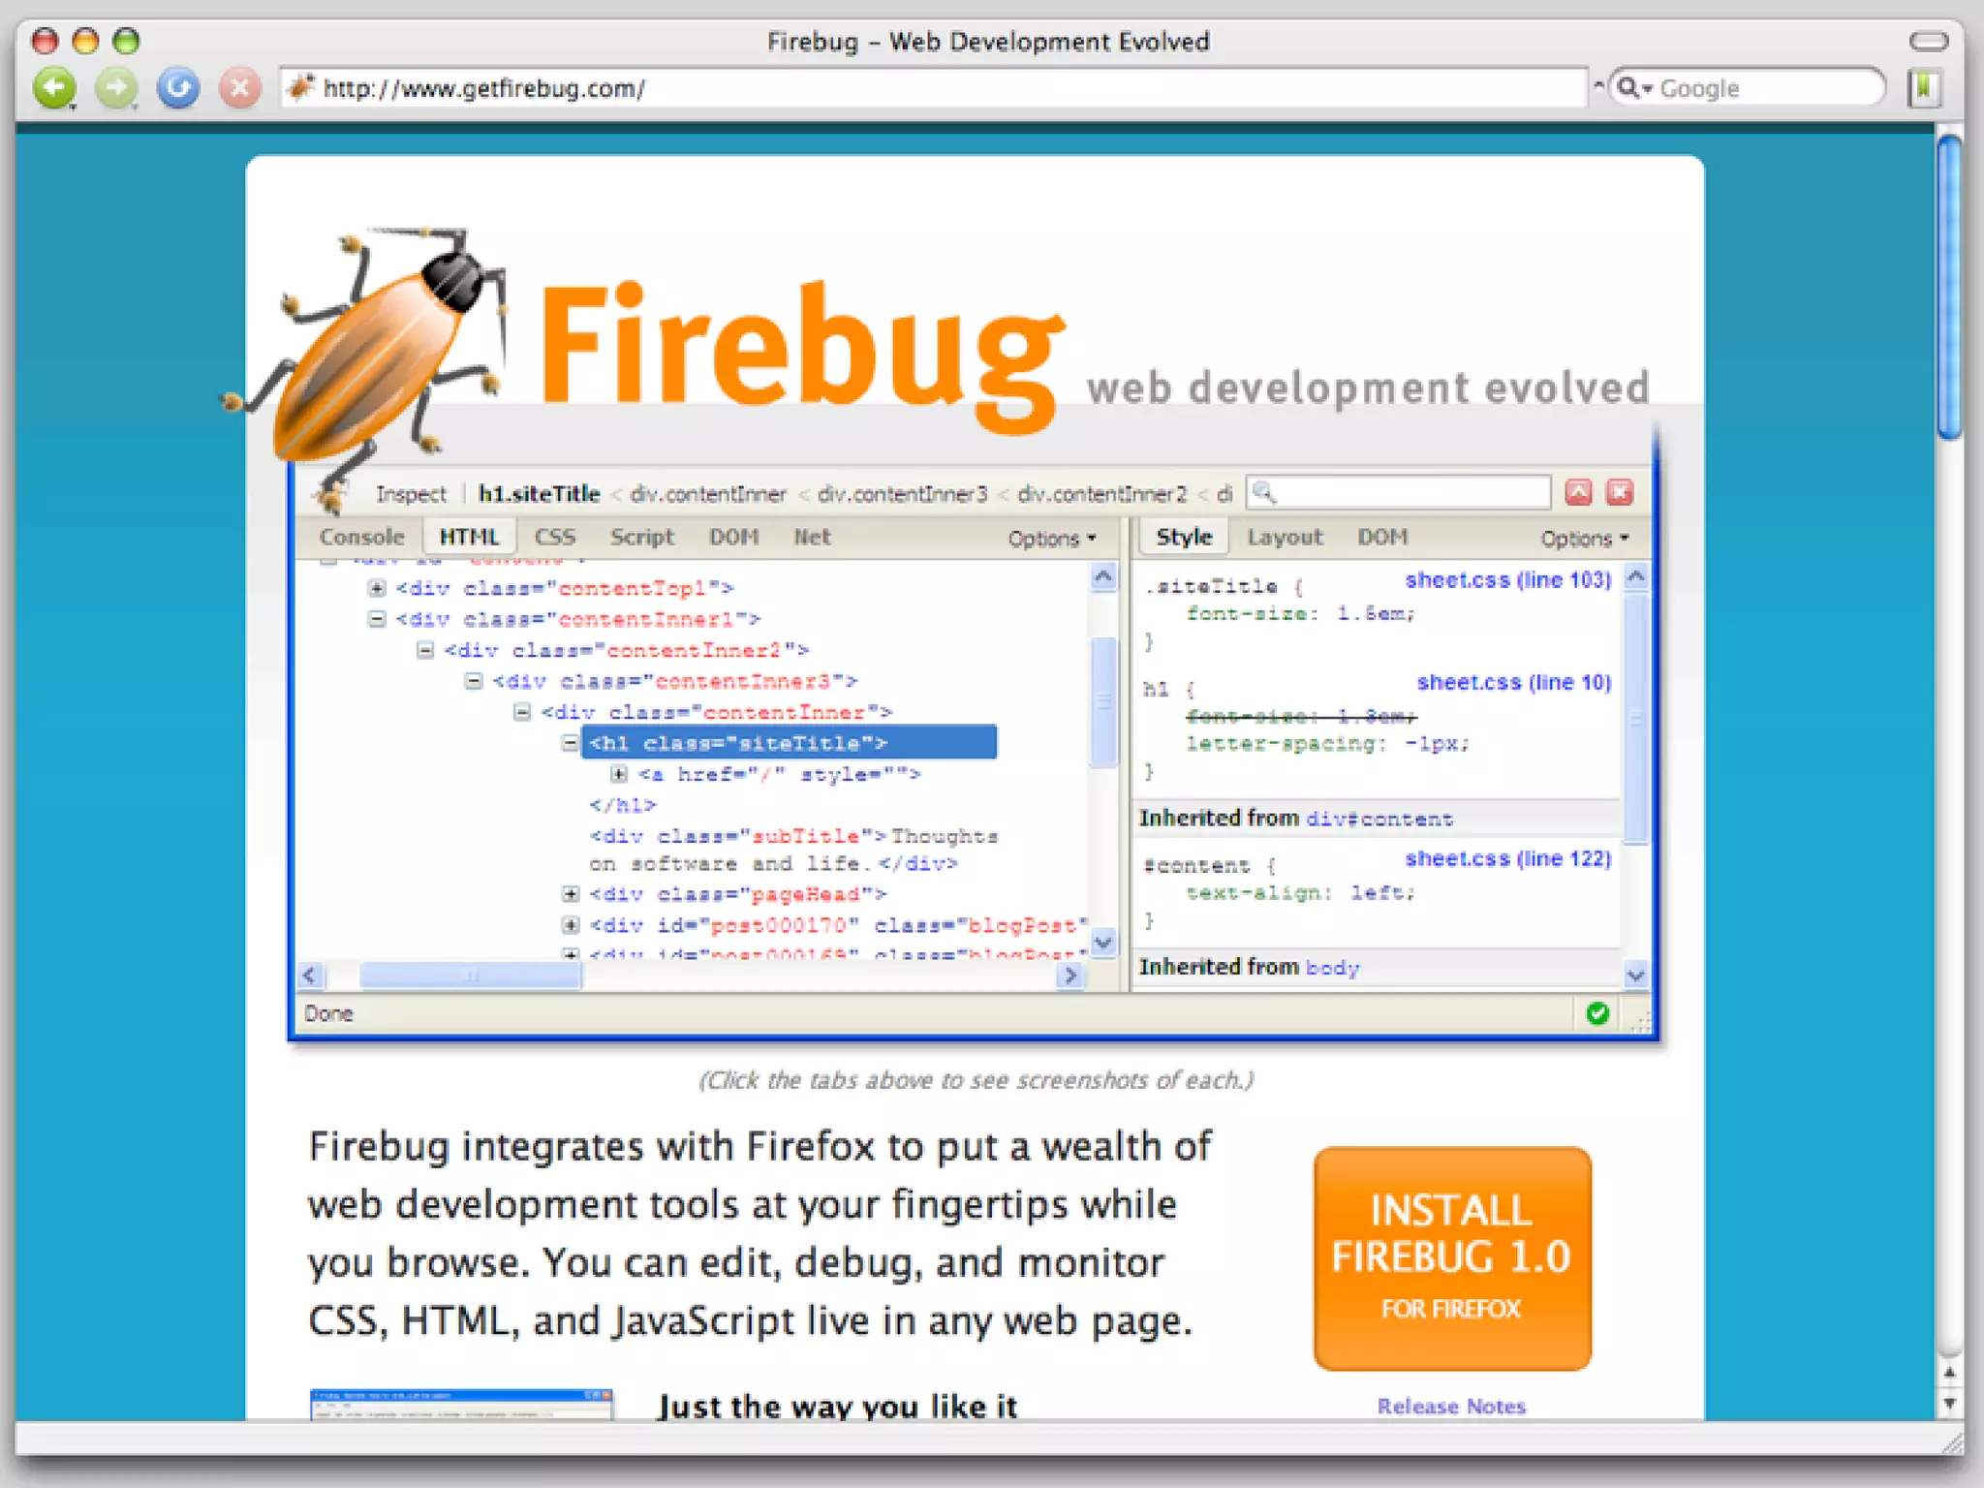This screenshot has height=1488, width=1984.
Task: Click the browser back arrow button
Action: [54, 88]
